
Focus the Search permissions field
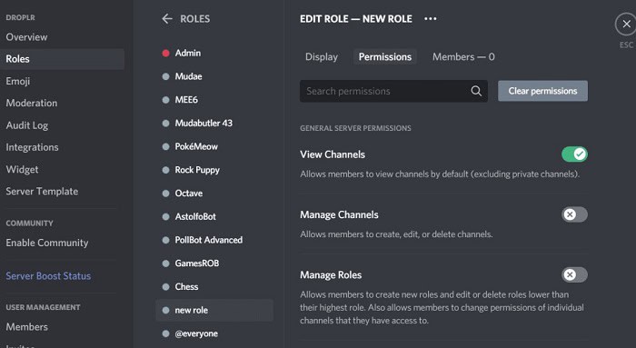[x=393, y=91]
